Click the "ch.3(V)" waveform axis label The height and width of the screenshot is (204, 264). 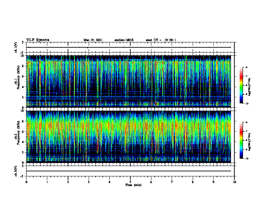click(x=16, y=171)
